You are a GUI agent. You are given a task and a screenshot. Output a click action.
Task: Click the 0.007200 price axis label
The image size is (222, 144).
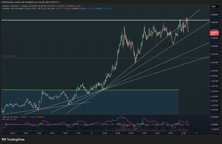click(214, 96)
